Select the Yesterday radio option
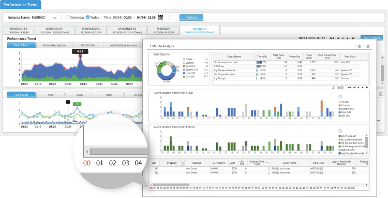 point(67,17)
